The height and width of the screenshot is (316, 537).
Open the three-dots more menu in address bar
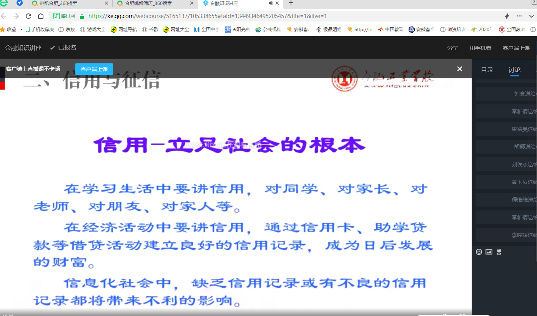pyautogui.click(x=519, y=16)
